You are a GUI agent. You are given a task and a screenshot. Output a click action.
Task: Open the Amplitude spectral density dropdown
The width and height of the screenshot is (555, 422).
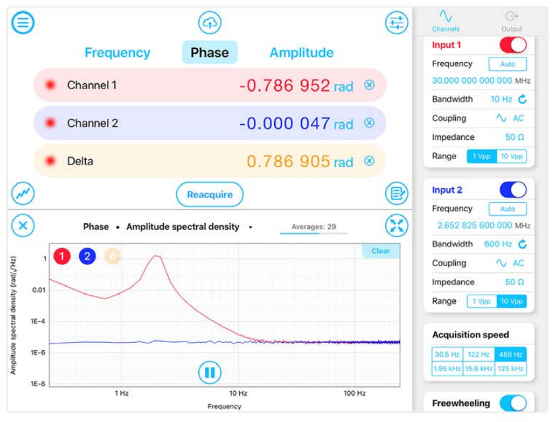(x=190, y=227)
